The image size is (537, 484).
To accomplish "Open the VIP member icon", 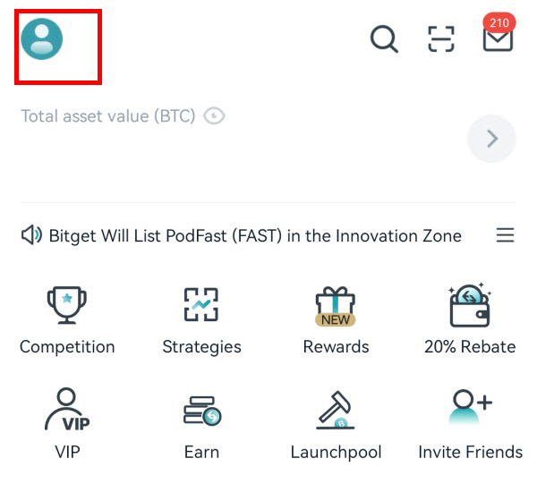I will click(67, 409).
